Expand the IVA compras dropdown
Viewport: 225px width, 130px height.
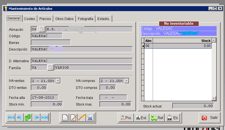tap(126, 81)
